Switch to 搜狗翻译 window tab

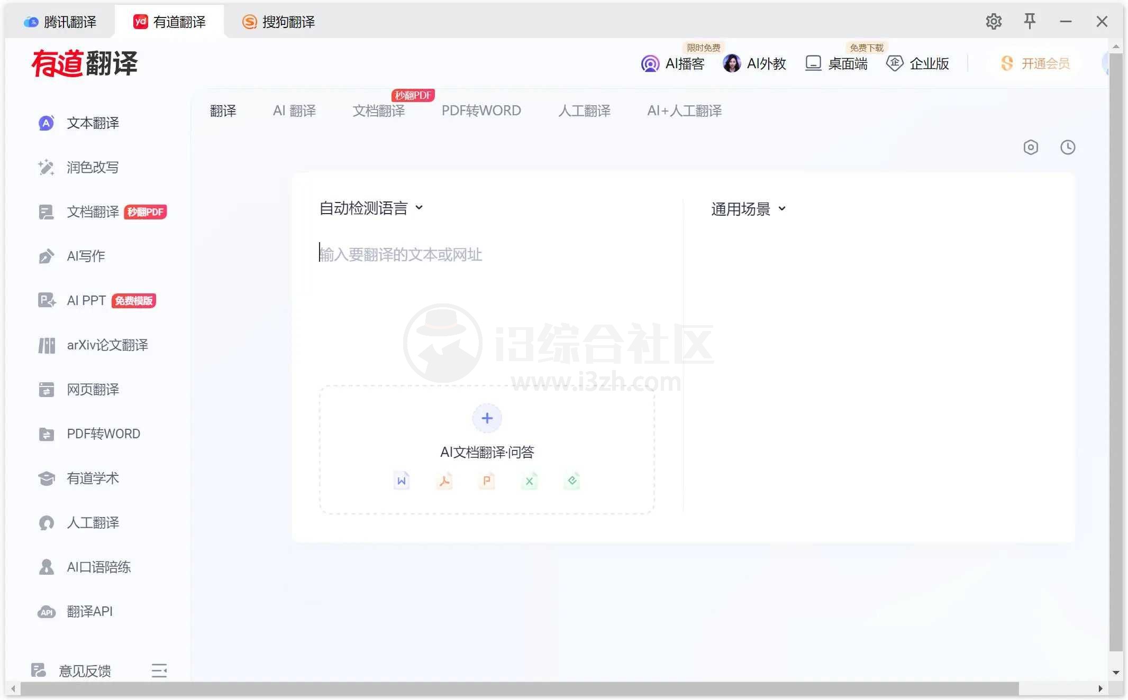(x=278, y=22)
